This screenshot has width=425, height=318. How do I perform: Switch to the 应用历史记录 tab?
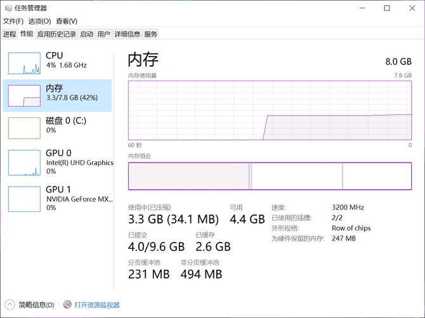(x=56, y=34)
